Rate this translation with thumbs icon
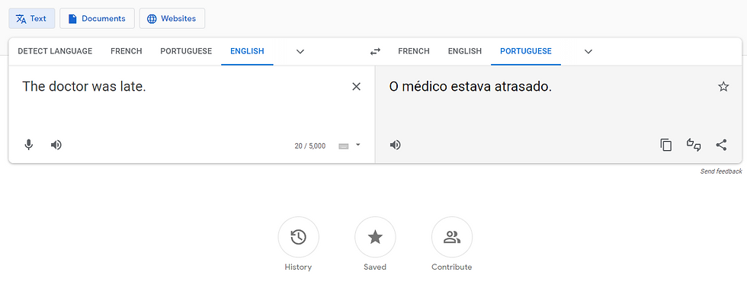This screenshot has height=288, width=747. [694, 145]
